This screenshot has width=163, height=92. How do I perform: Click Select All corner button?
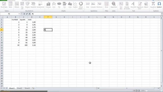point(2,17)
